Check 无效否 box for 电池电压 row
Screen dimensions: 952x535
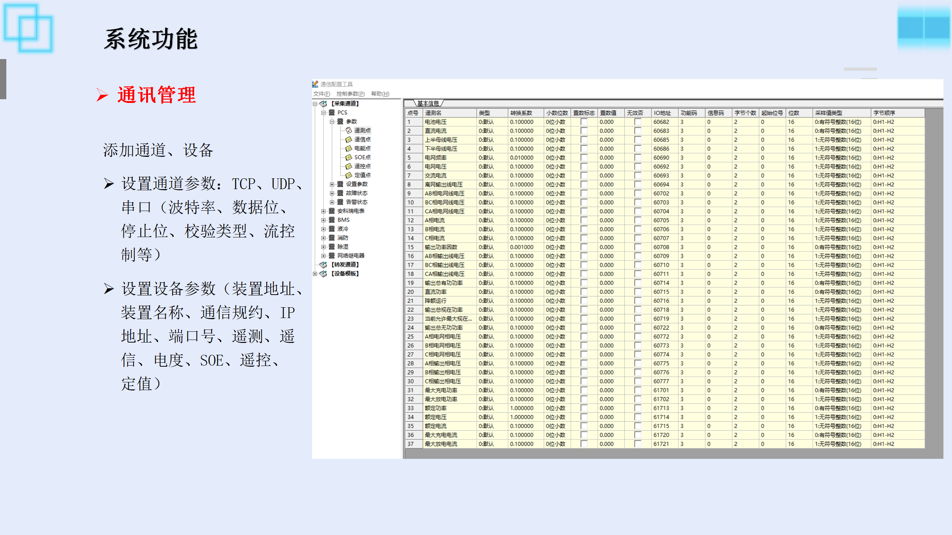(638, 122)
